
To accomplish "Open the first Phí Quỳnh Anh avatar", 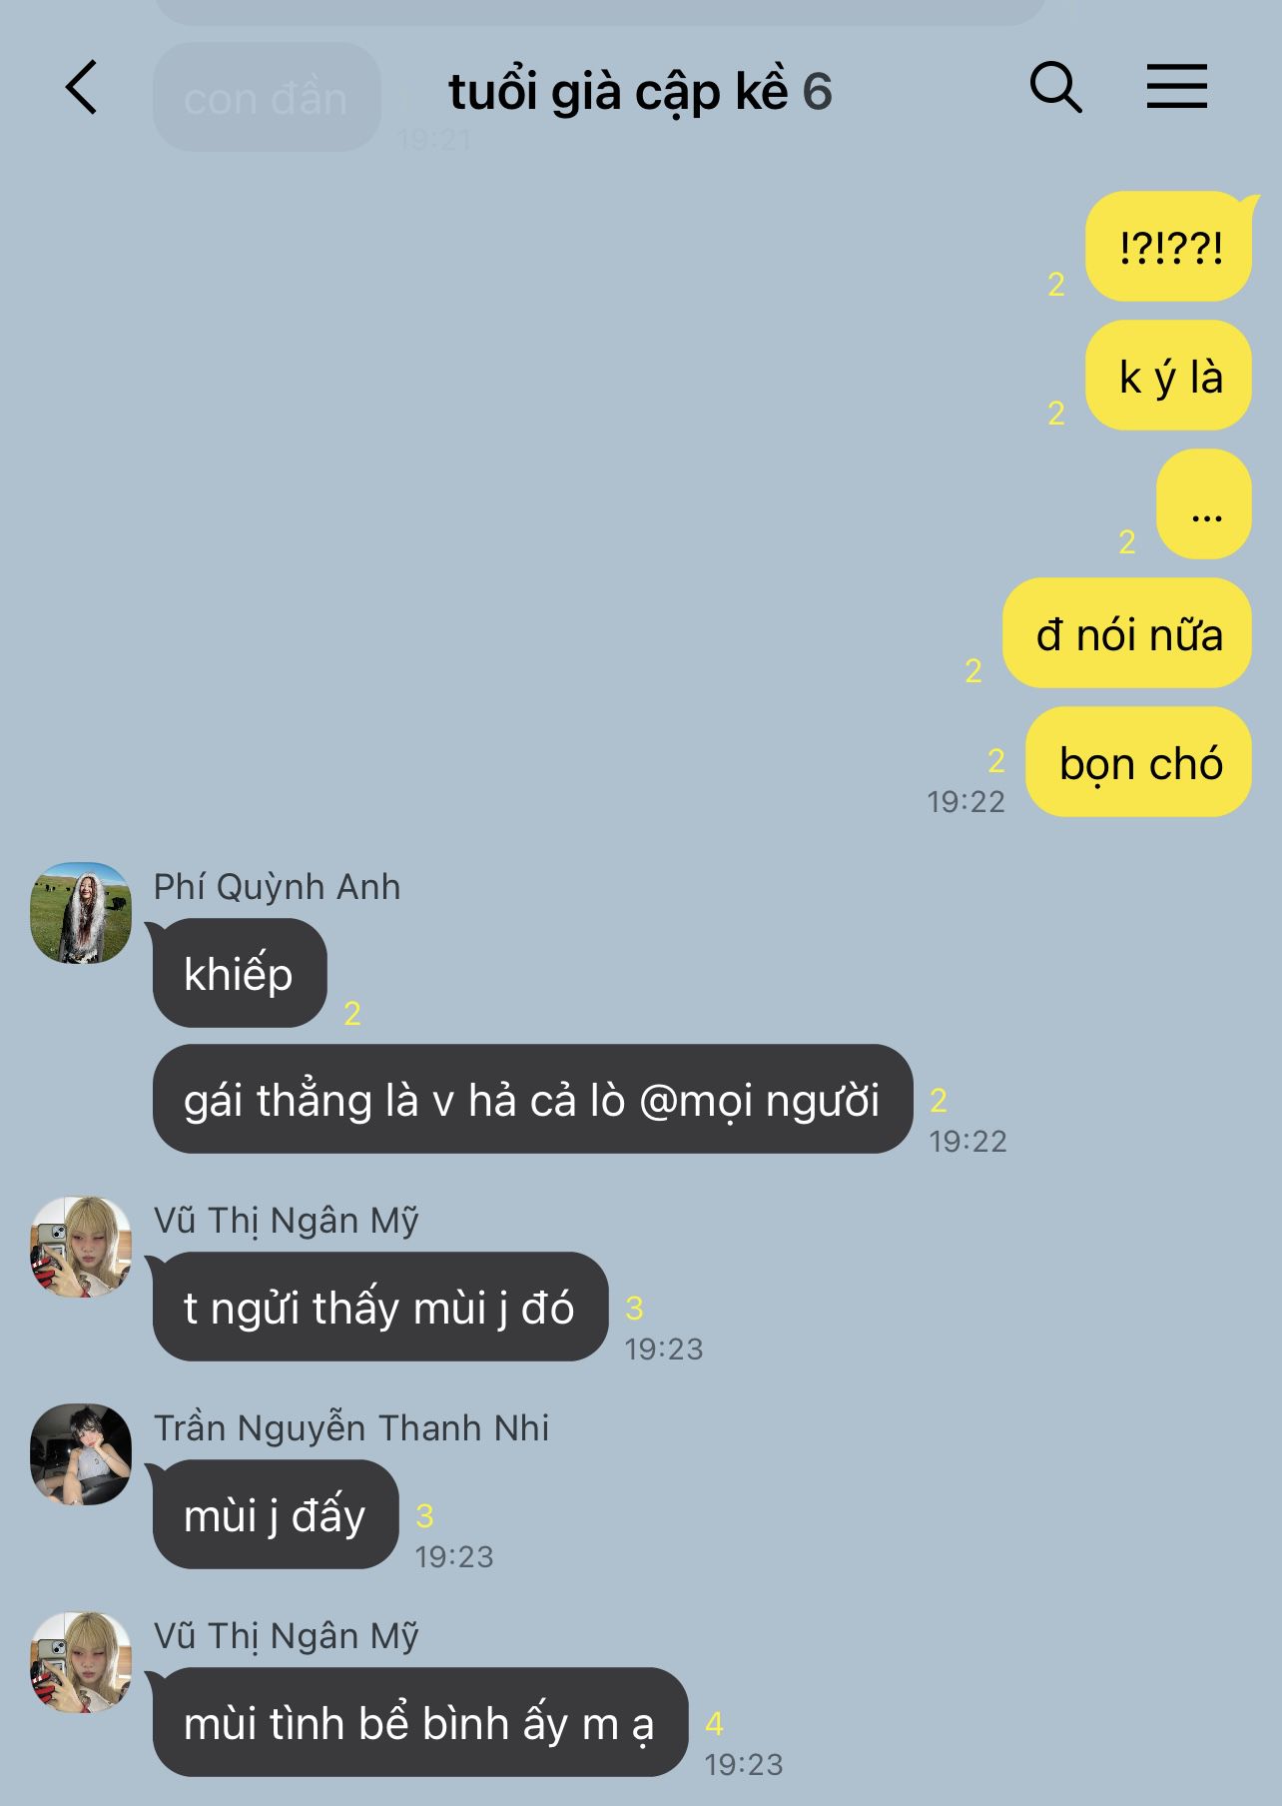I will (81, 913).
